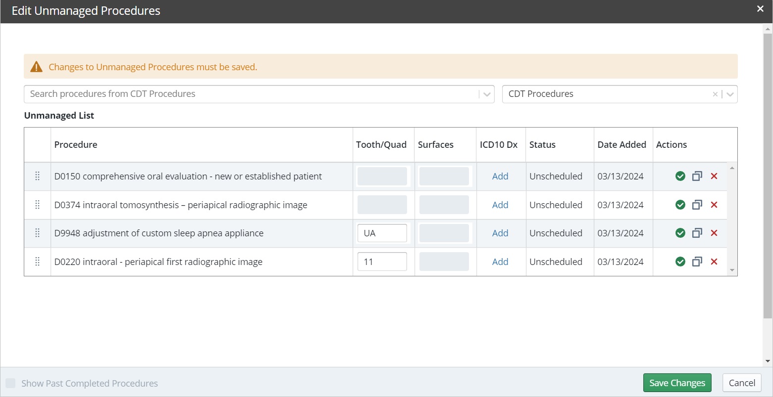Remove the D0220 periapical first image procedure
Viewport: 773px width, 397px height.
(x=714, y=262)
